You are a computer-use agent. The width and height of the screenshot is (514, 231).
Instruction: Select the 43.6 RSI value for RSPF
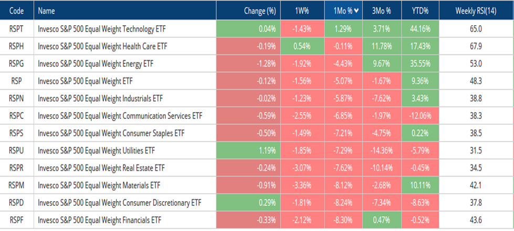(476, 220)
